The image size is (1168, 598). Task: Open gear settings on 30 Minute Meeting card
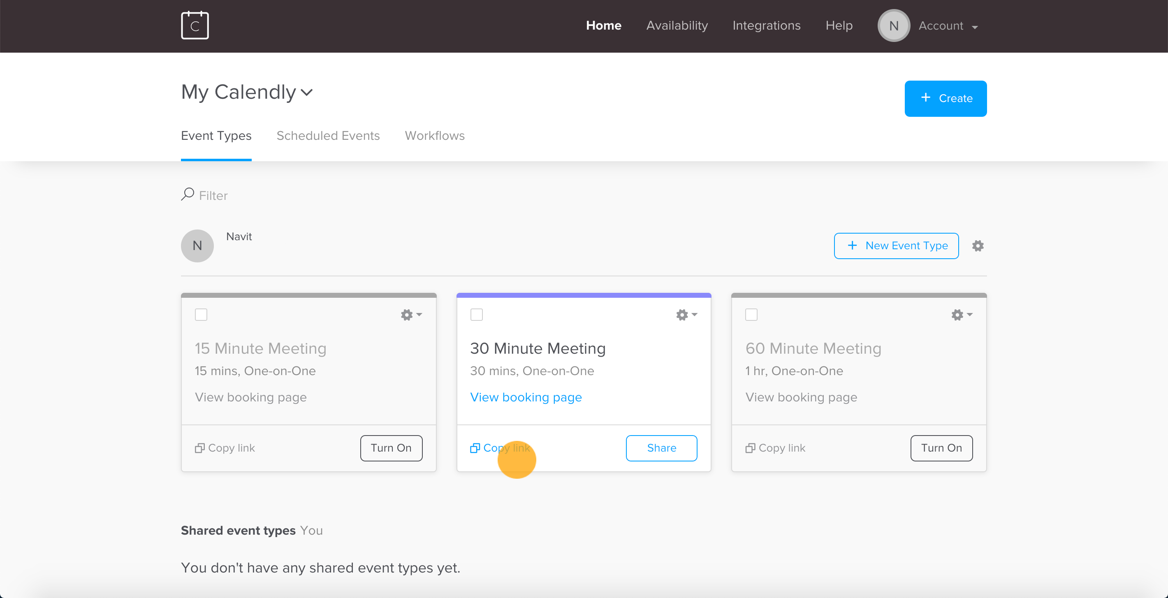click(682, 315)
